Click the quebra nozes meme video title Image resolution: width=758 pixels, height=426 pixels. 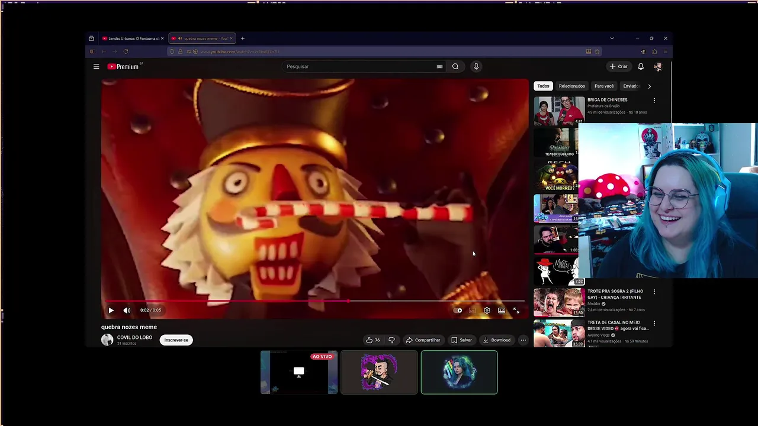[x=129, y=327]
